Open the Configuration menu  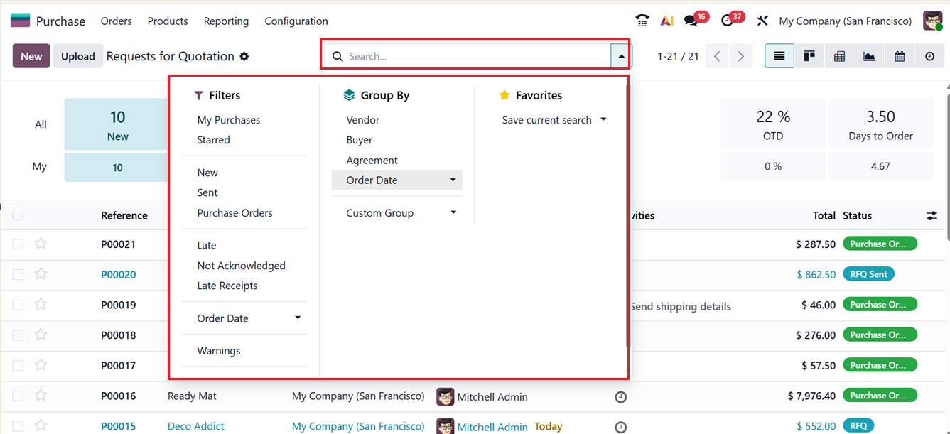tap(296, 21)
